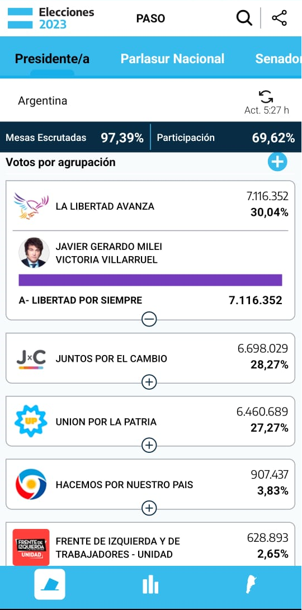Screen dimensions: 302x610
Task: Tap the La Libertad Avanza bird logo
Action: coord(31,206)
